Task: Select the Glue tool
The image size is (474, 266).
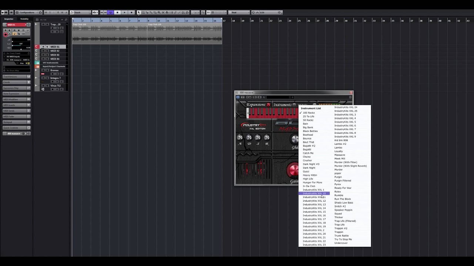Action: [x=151, y=13]
